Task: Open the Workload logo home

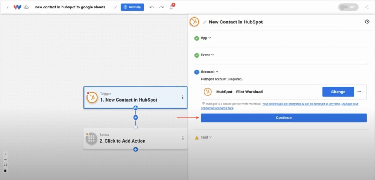Action: (x=17, y=7)
